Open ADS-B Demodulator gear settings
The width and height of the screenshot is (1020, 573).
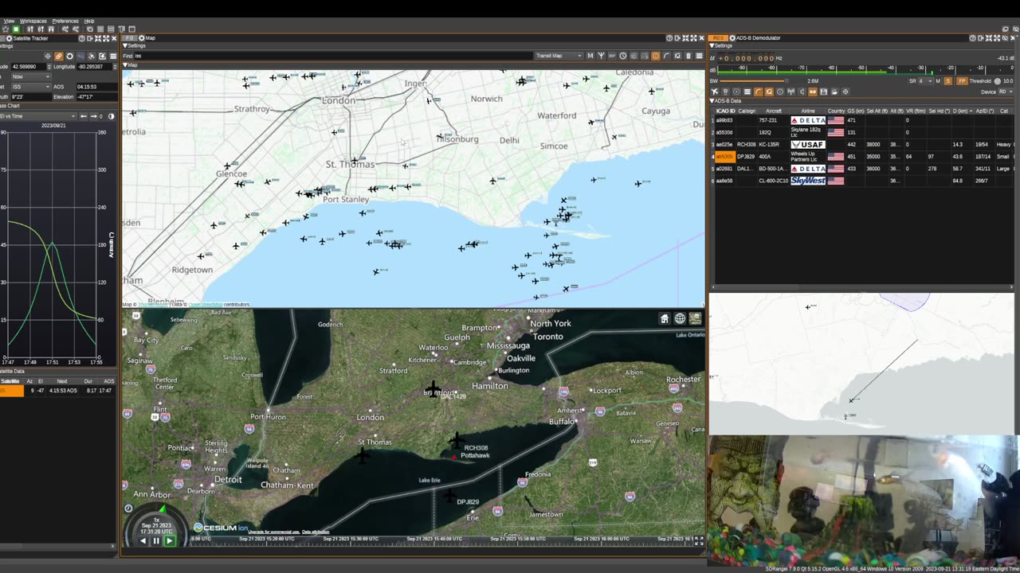coord(732,37)
